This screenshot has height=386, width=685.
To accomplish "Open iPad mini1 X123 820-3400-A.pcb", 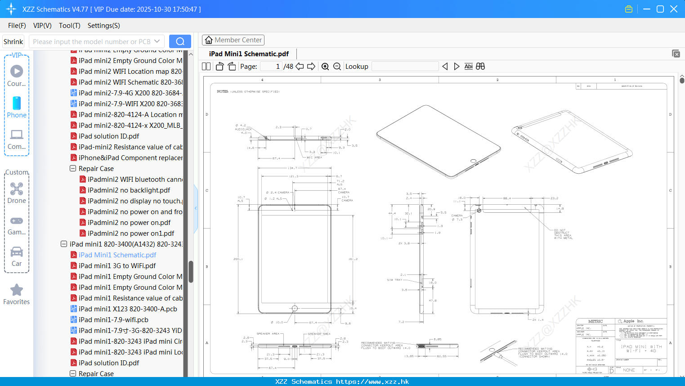I will tap(128, 309).
